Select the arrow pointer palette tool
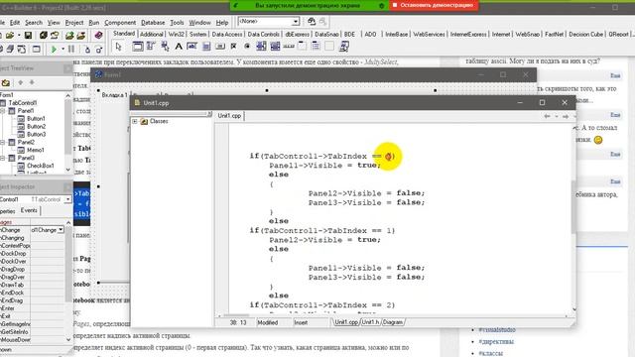The width and height of the screenshot is (635, 357). (x=118, y=47)
